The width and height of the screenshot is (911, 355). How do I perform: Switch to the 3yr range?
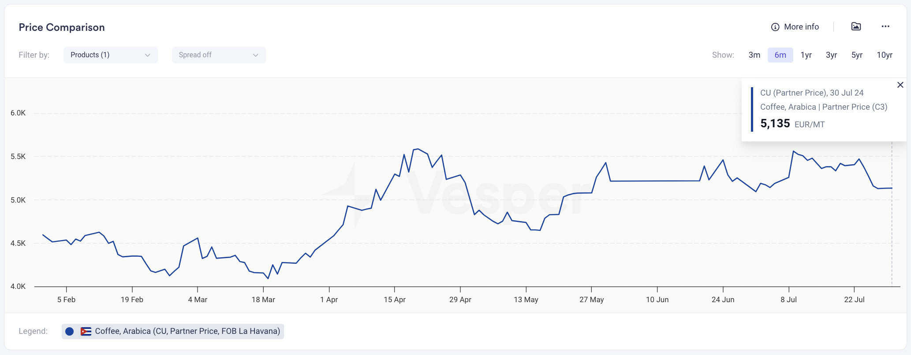click(831, 55)
